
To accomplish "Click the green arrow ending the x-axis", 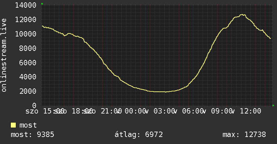I will click(x=273, y=105).
